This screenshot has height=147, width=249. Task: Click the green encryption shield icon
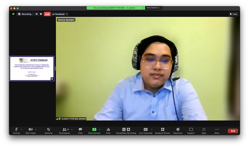tap(13, 14)
